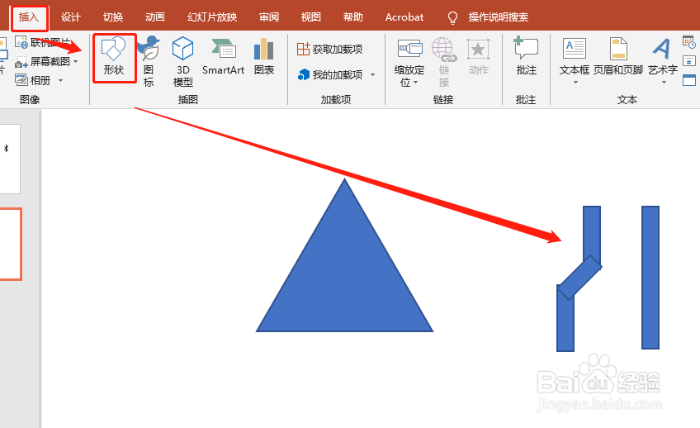Switch to the 动画 tab

coord(155,17)
